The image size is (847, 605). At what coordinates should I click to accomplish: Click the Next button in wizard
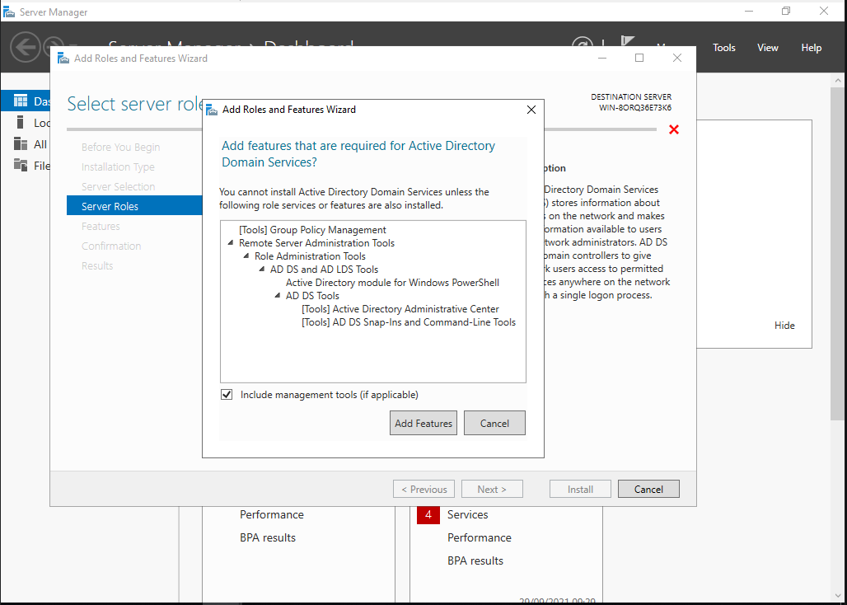[492, 489]
